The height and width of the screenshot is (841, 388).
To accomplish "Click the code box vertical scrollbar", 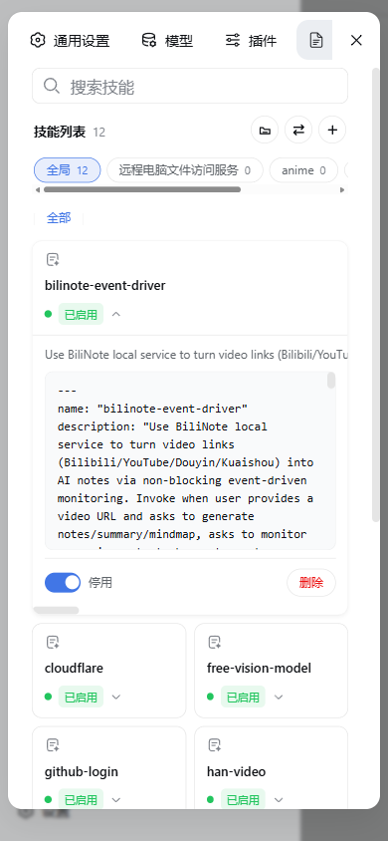I will (x=331, y=380).
